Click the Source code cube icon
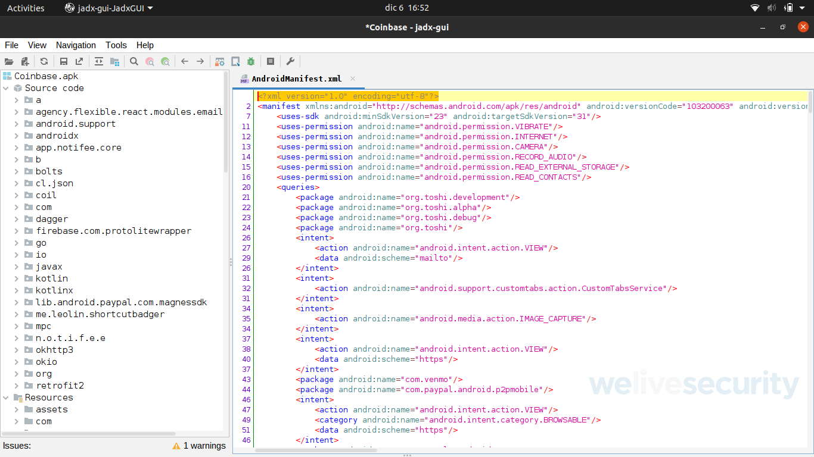 click(x=18, y=88)
